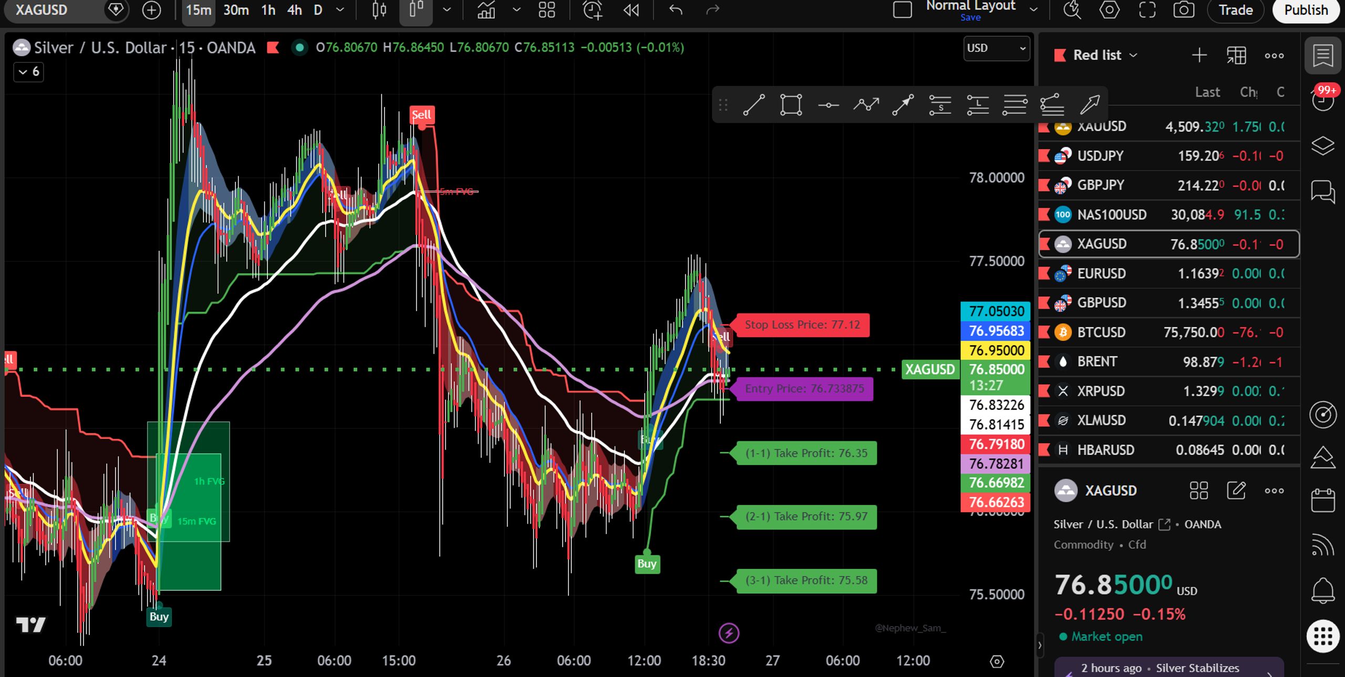
Task: Open the notification bell in the right sidebar
Action: tap(1322, 590)
